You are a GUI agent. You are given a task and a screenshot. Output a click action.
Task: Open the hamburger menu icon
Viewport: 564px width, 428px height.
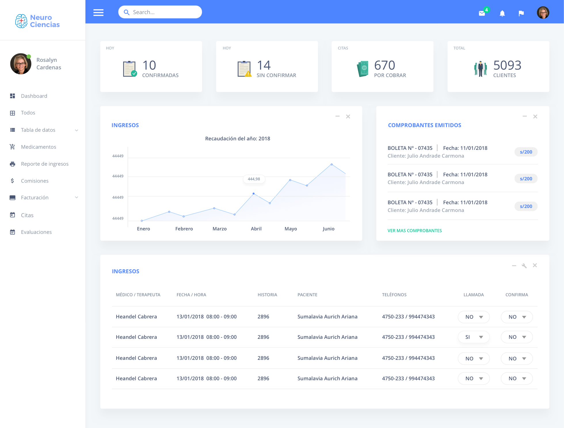tap(98, 13)
